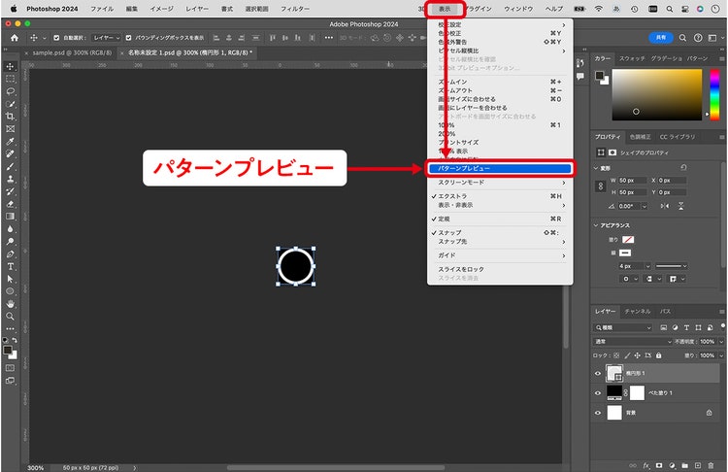Select the Type tool
Image resolution: width=728 pixels, height=472 pixels.
click(x=10, y=267)
